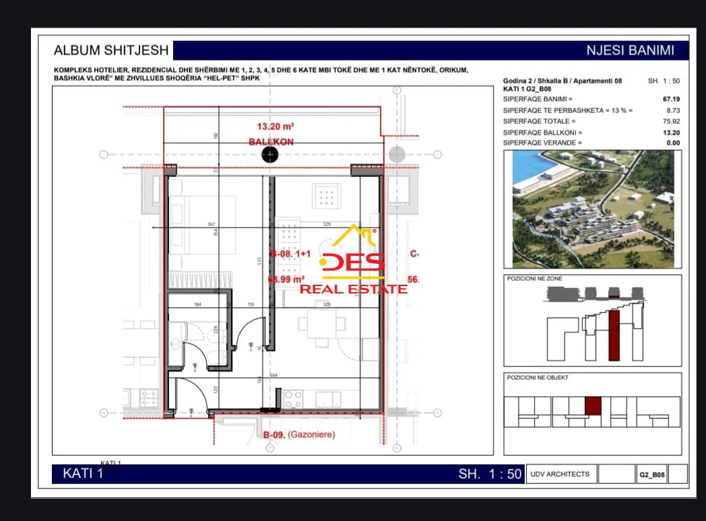Select the "SH. 1 : 50" scale in the bottom bar
The width and height of the screenshot is (706, 521).
[490, 474]
